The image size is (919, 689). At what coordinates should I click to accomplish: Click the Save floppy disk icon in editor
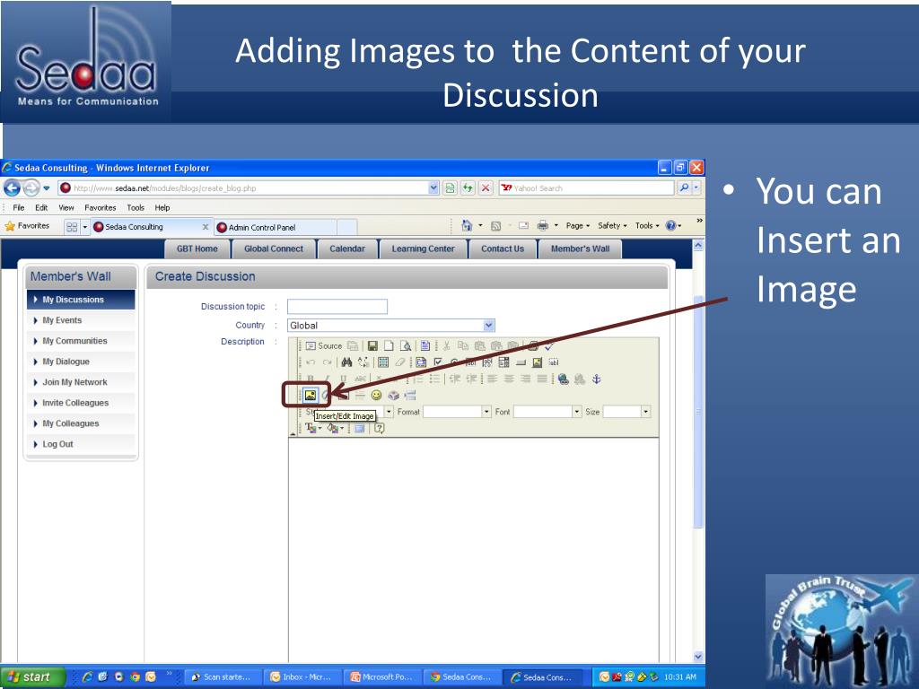372,345
